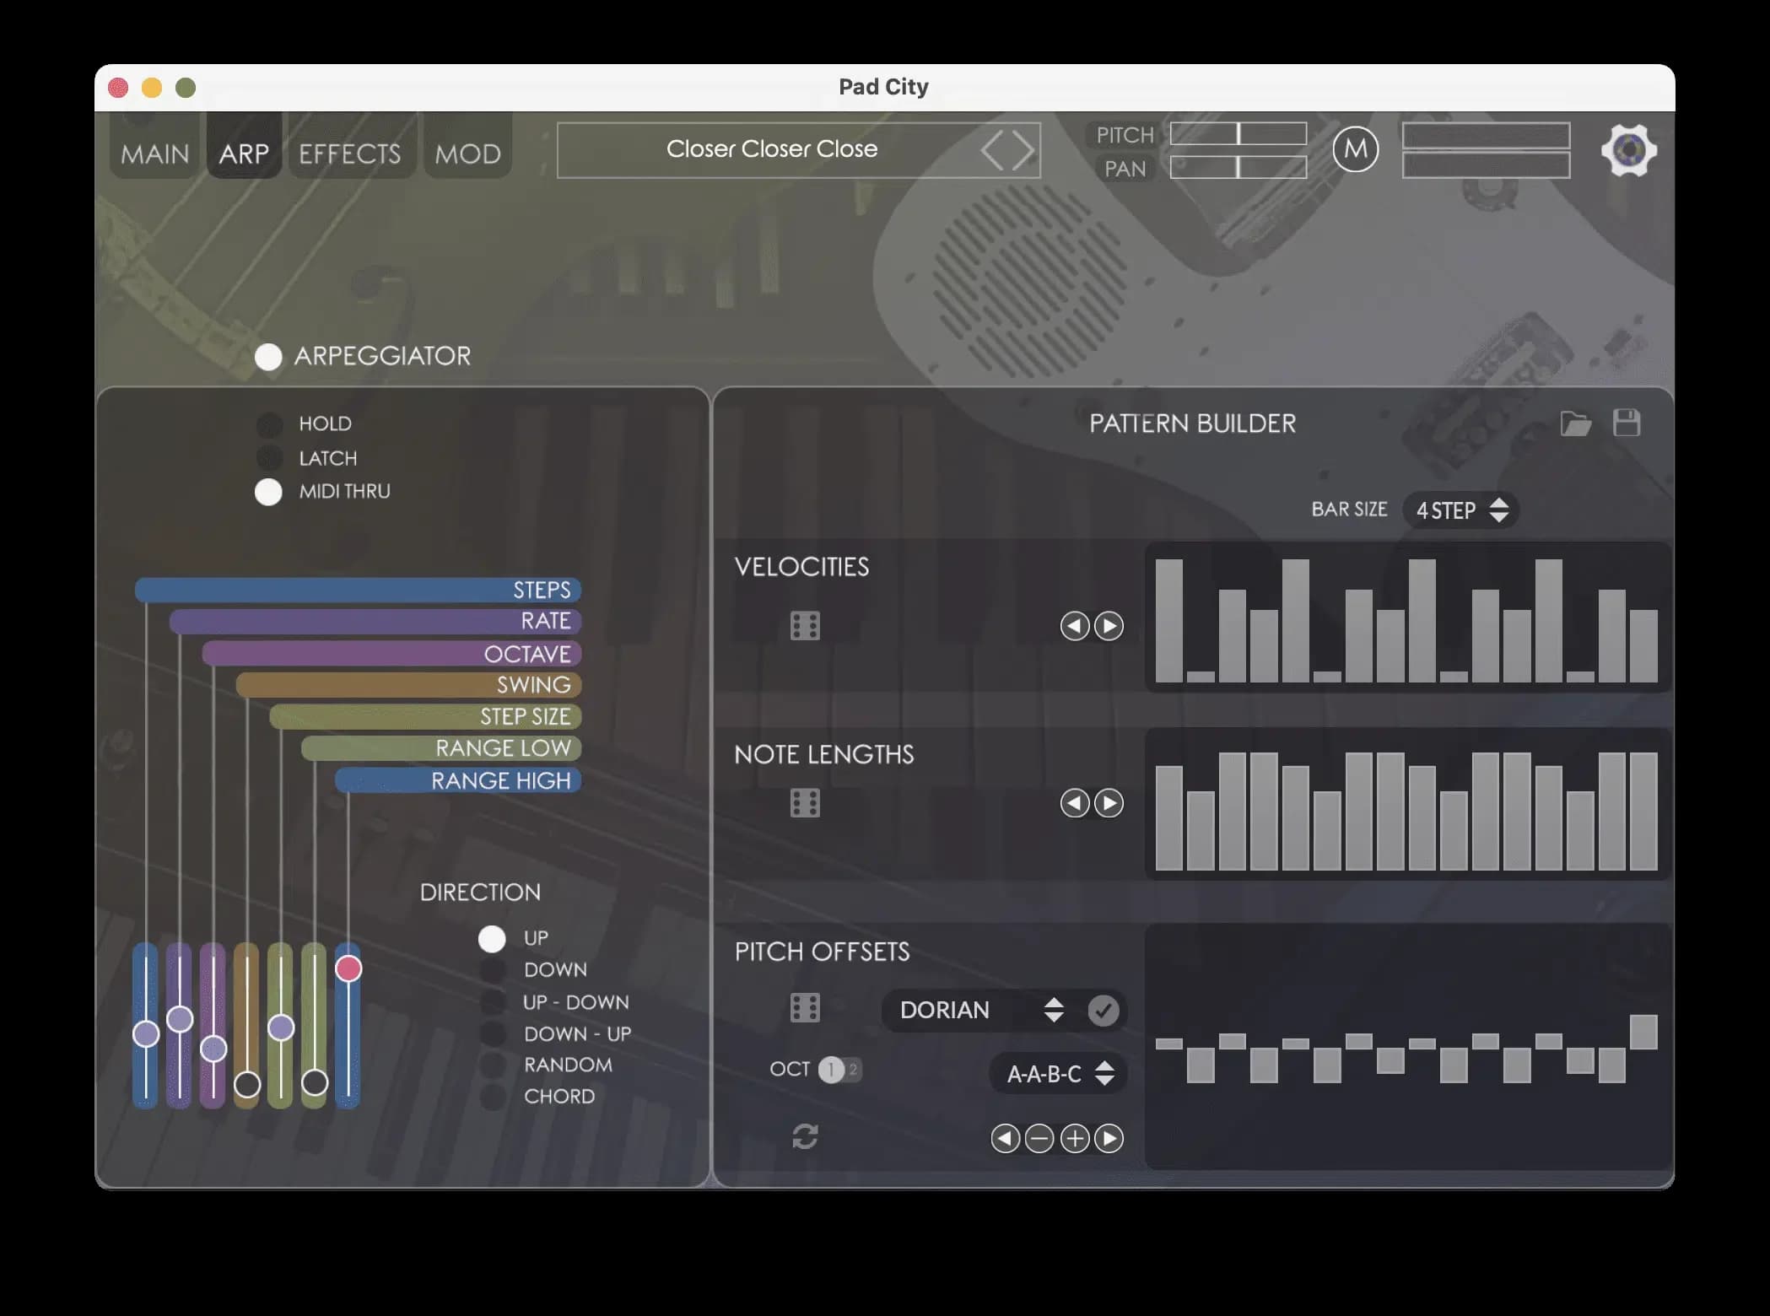Expand the A-A-B-C pattern dropdown
Viewport: 1770px width, 1316px height.
(x=1059, y=1074)
